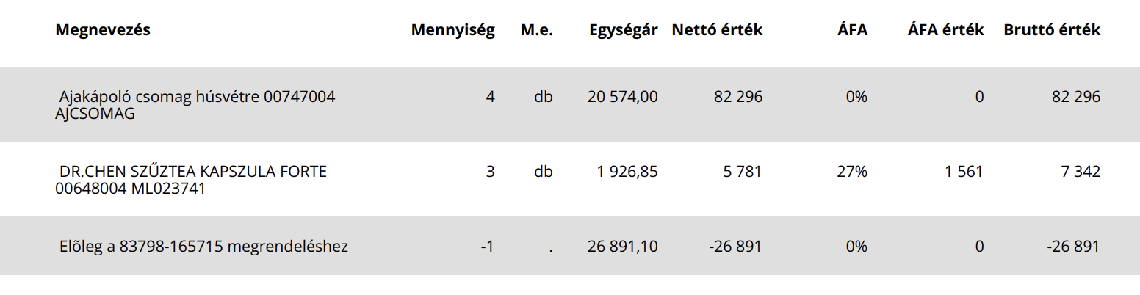The image size is (1140, 295).
Task: Select the gross value -26 891
Action: (1073, 247)
